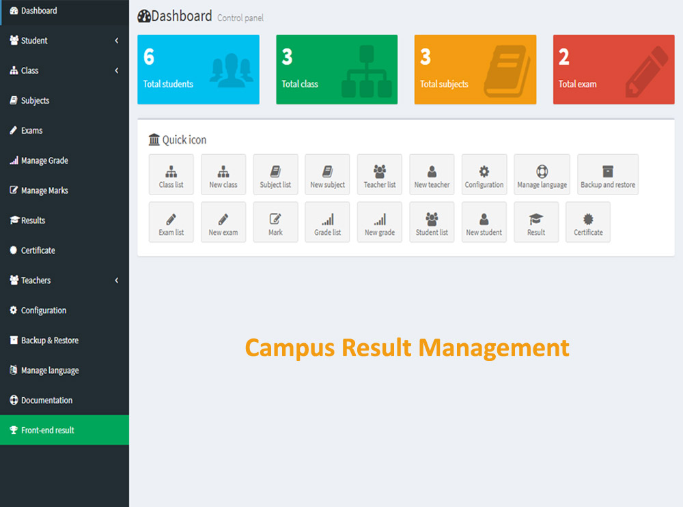Select Dashboard in the sidebar
683x507 pixels.
click(x=64, y=11)
